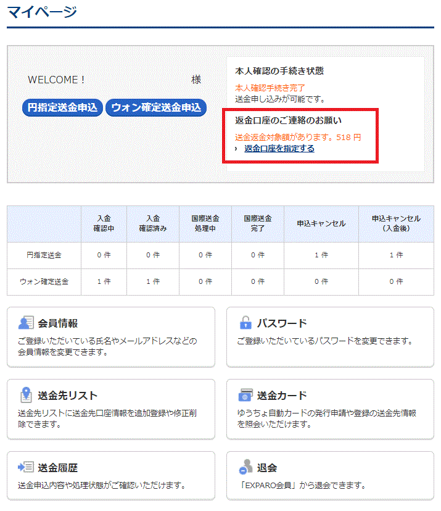This screenshot has height=511, width=441.
Task: View 送金履歴 heading link
Action: 58,468
